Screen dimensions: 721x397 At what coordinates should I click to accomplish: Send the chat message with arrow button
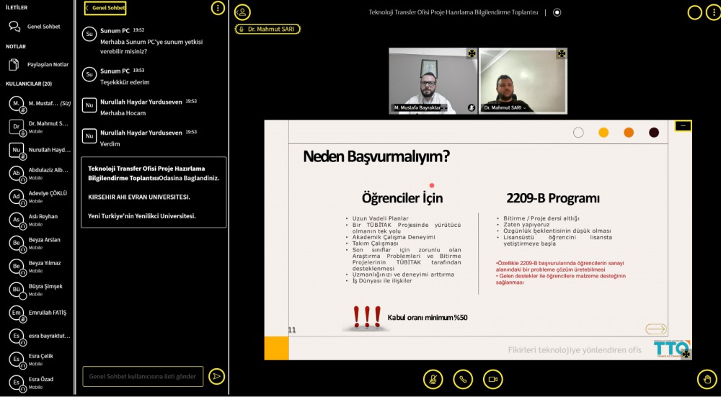(x=216, y=376)
